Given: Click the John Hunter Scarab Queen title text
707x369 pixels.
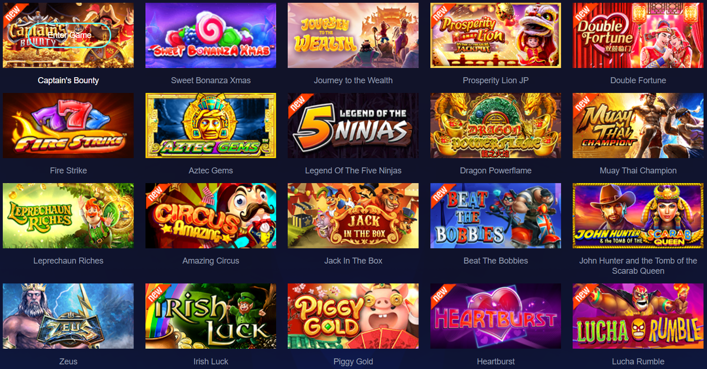Looking at the screenshot, I should click(x=638, y=266).
